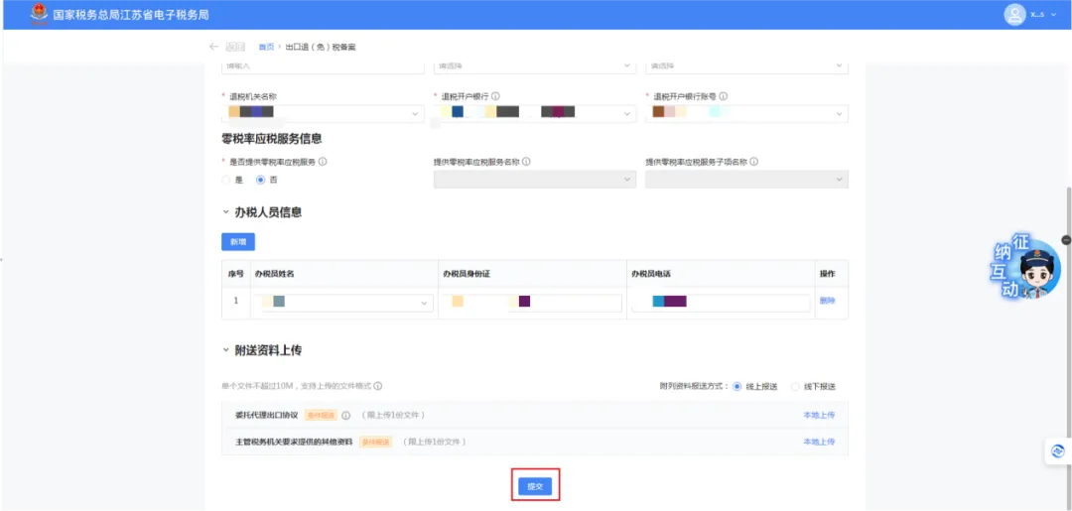Click info icon next to 退税开户银行
This screenshot has width=1072, height=511.
pos(495,96)
